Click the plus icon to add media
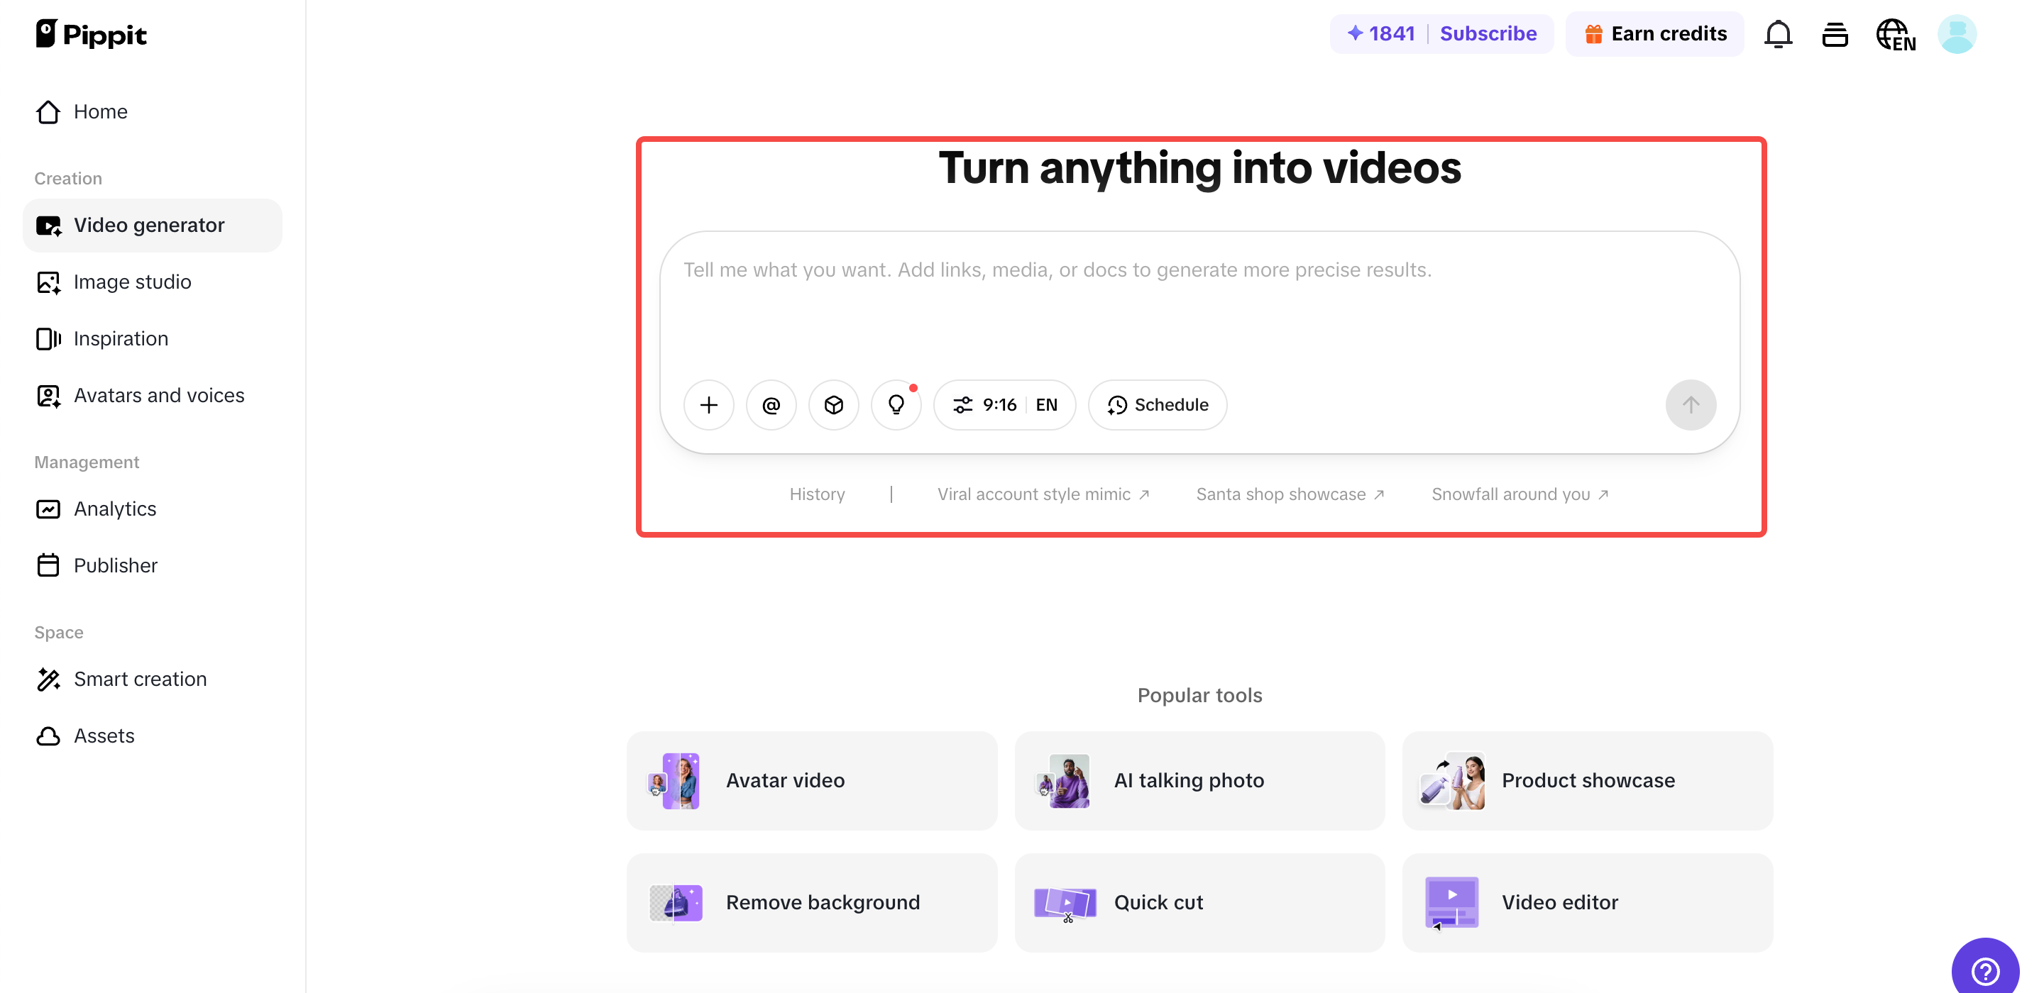2044x993 pixels. click(x=708, y=404)
